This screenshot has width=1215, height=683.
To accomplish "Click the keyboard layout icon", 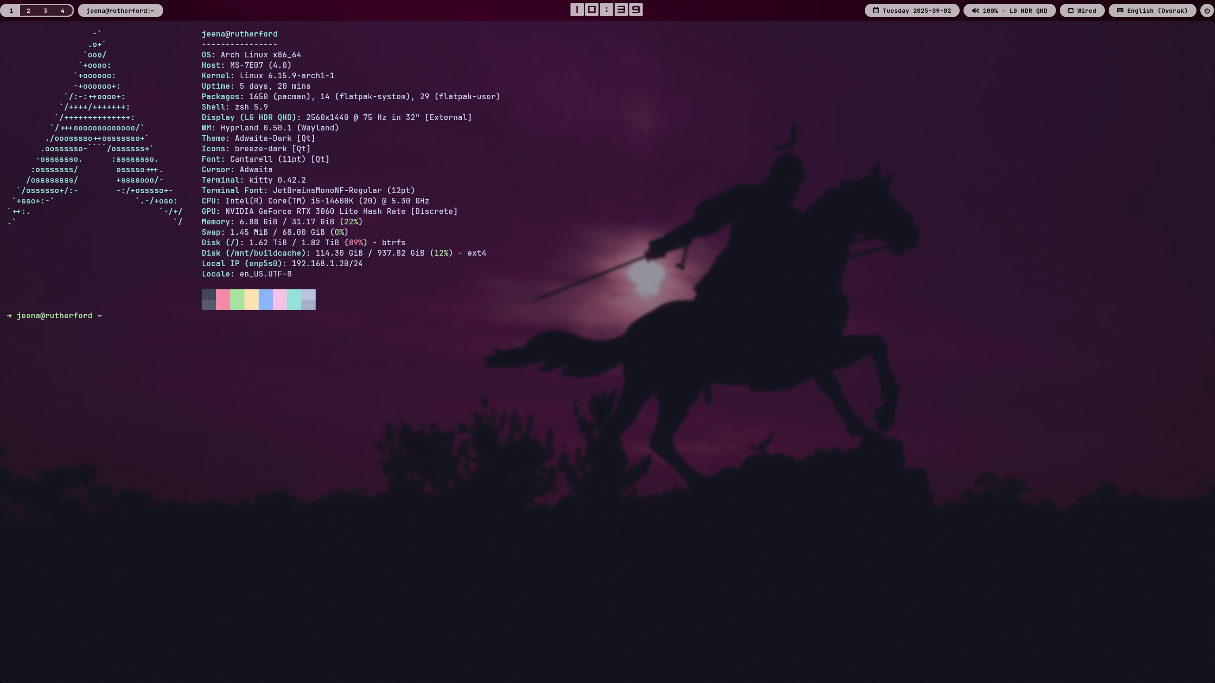I will (x=1120, y=10).
